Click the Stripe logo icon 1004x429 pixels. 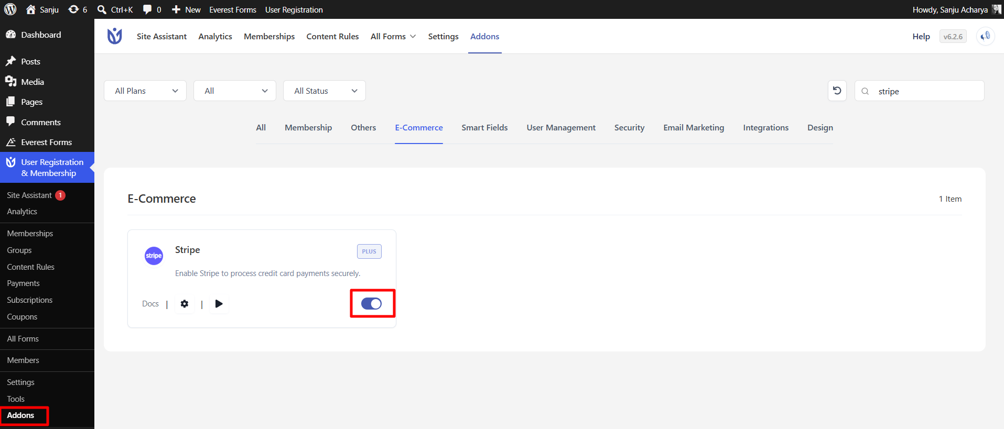[x=154, y=256]
